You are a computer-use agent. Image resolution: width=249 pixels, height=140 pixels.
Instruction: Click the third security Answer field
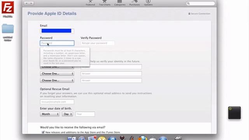tap(111, 80)
